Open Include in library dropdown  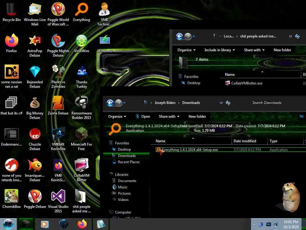pyautogui.click(x=220, y=50)
